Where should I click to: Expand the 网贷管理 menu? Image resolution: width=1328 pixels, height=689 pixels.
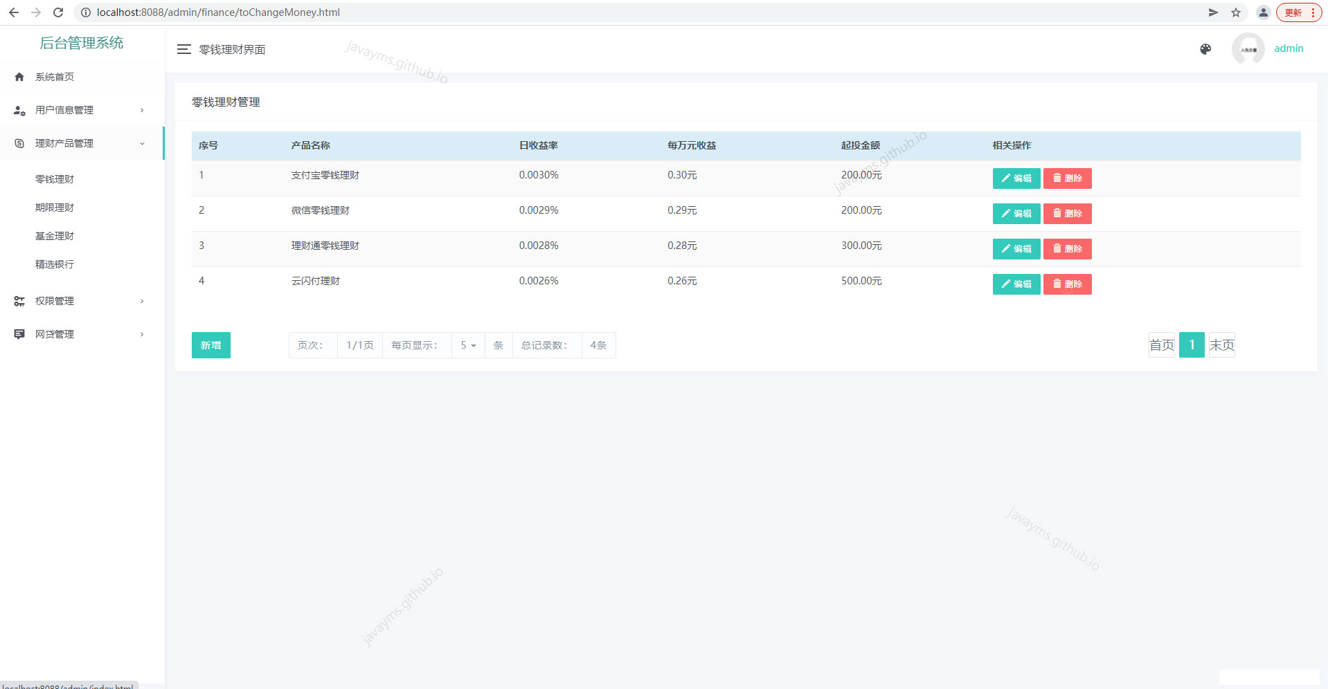point(82,334)
